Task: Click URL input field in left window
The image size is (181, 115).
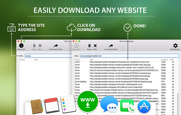Action: [48, 56]
